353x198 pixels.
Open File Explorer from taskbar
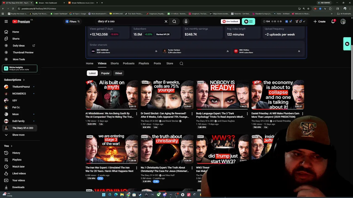point(122,195)
